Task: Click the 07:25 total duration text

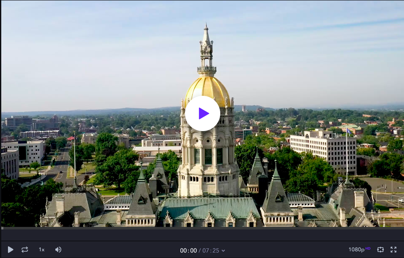Action: [211, 250]
